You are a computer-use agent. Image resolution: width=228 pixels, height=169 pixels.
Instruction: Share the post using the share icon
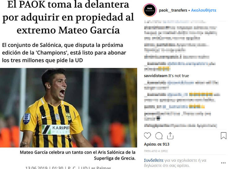[170, 136]
